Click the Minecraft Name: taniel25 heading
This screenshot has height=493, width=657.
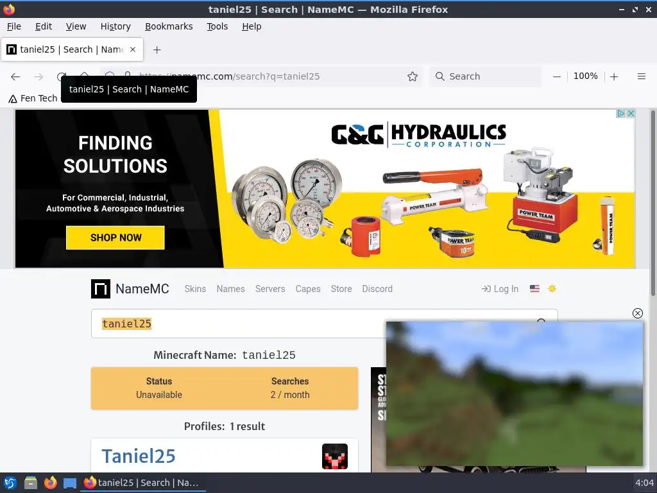coord(225,355)
